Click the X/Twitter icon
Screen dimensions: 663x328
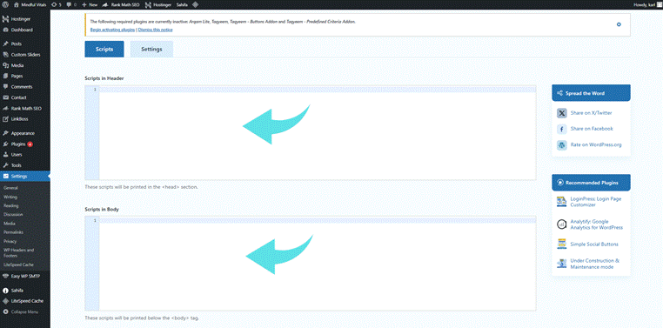(x=561, y=113)
